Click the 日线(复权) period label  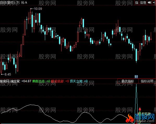[x=8, y=3]
